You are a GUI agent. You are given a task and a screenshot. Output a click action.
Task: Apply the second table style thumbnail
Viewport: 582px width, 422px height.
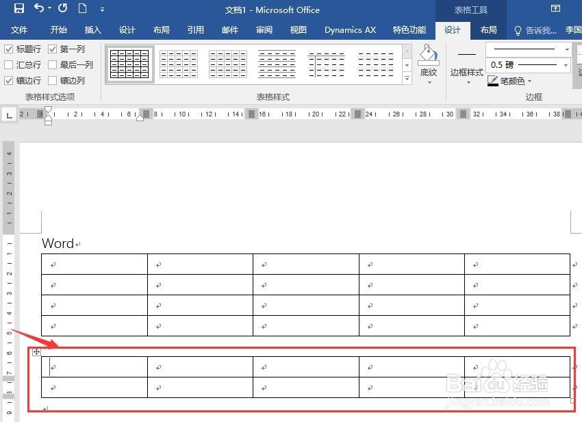coord(179,64)
